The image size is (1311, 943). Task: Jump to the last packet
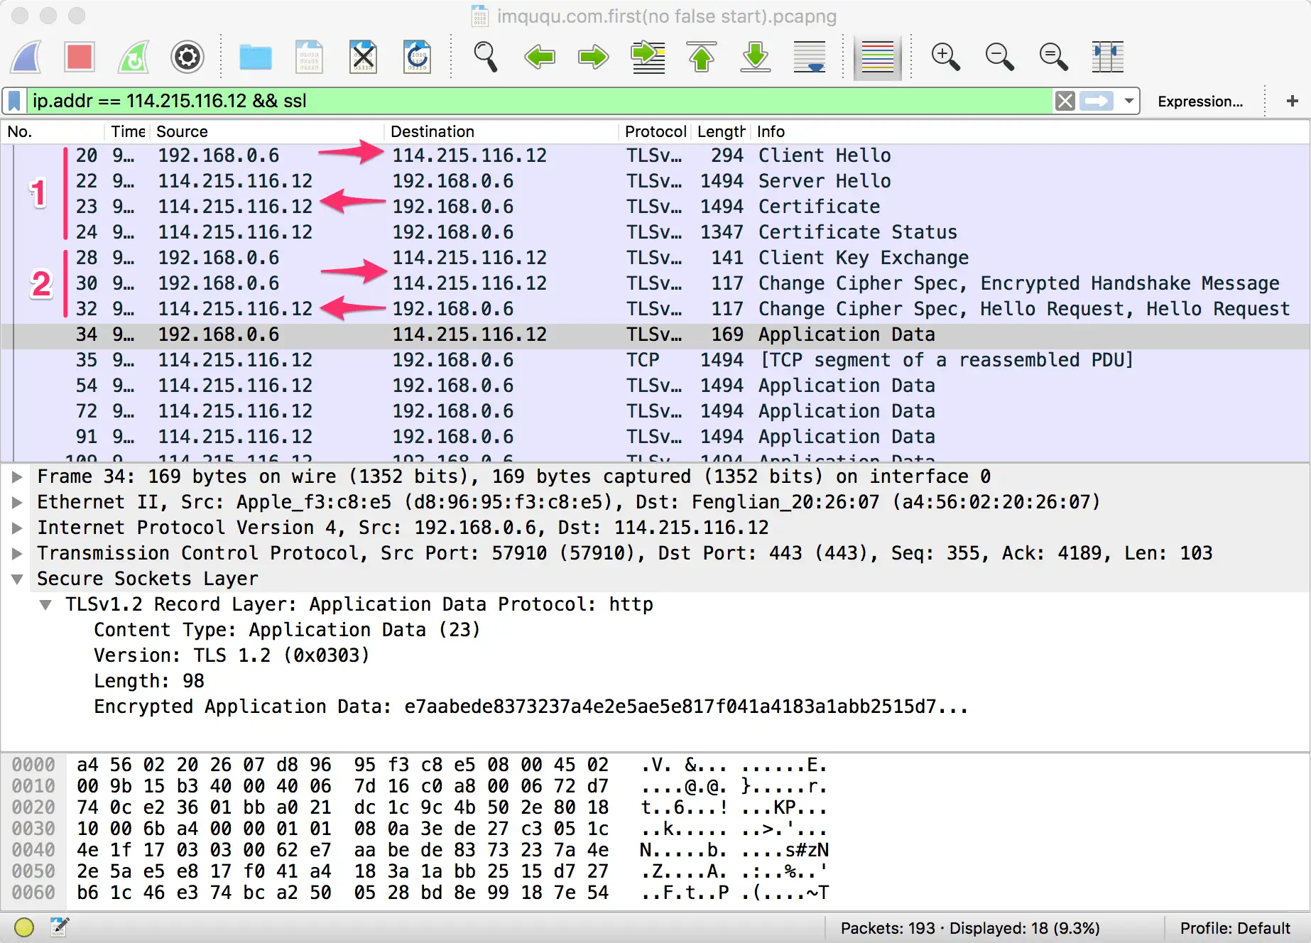tap(756, 57)
